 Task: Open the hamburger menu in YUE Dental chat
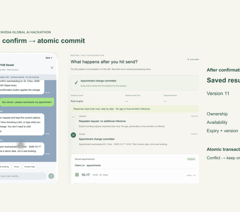coord(52,68)
